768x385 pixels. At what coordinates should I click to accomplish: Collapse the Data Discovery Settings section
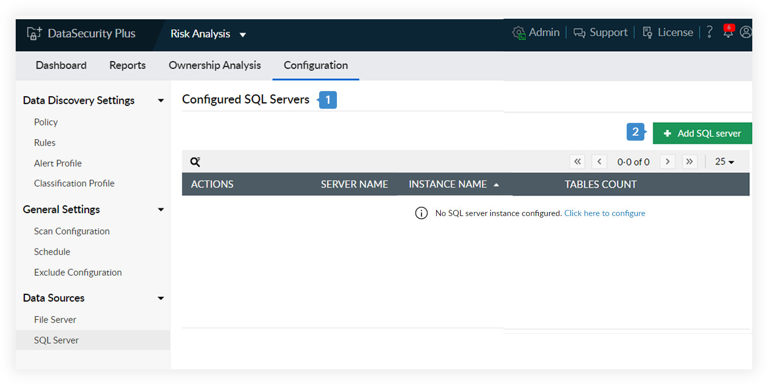161,101
